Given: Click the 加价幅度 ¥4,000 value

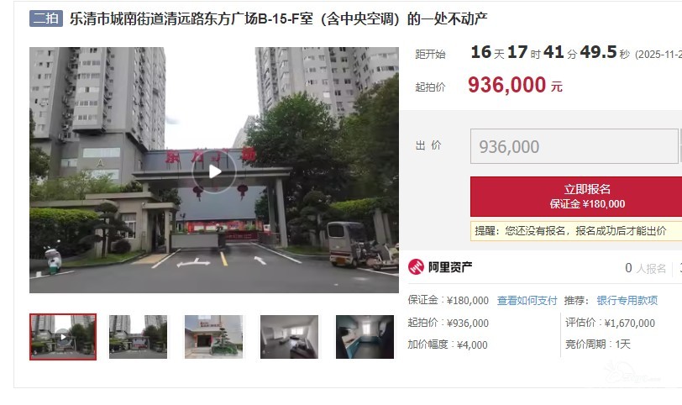Looking at the screenshot, I should tap(448, 345).
